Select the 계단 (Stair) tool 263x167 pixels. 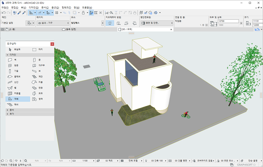[x=39, y=76]
